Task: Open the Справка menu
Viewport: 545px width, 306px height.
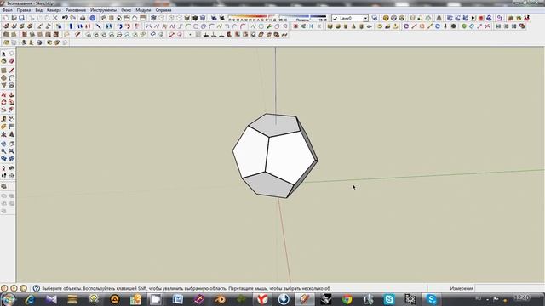Action: [x=163, y=10]
